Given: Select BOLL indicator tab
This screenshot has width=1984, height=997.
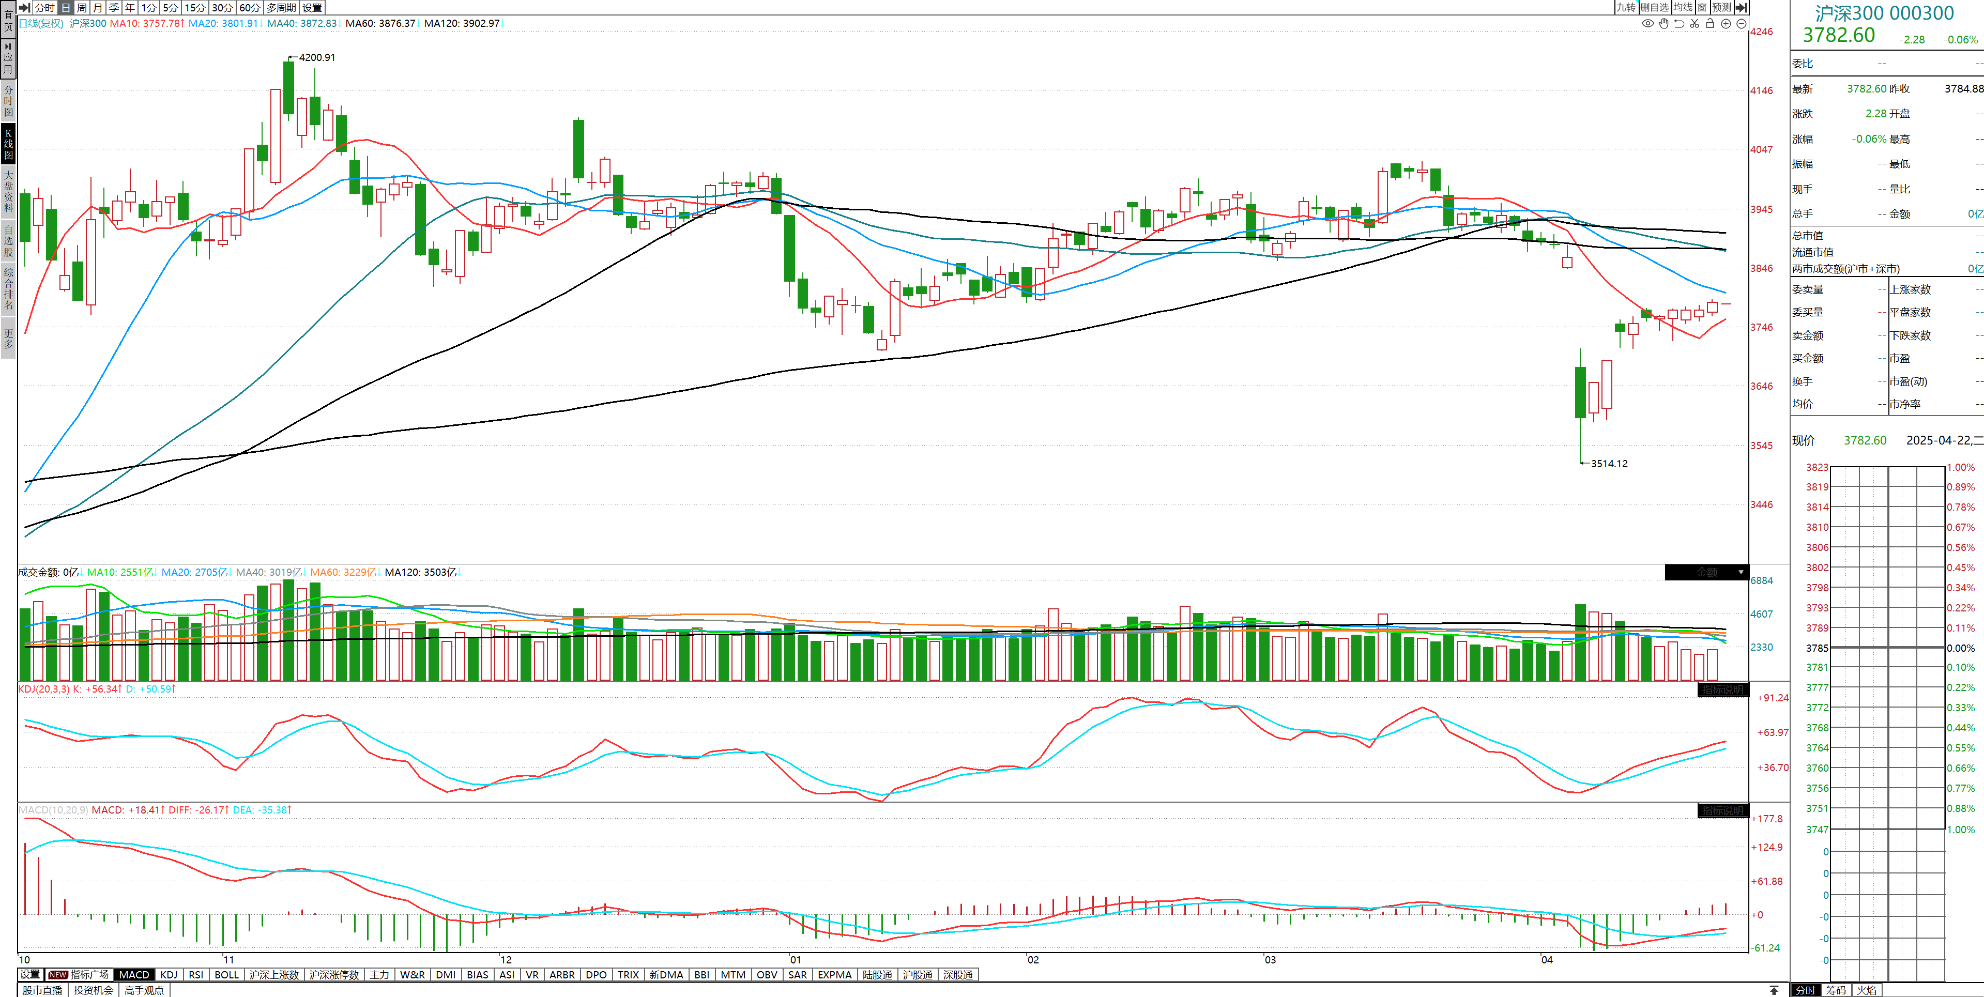Looking at the screenshot, I should [226, 975].
